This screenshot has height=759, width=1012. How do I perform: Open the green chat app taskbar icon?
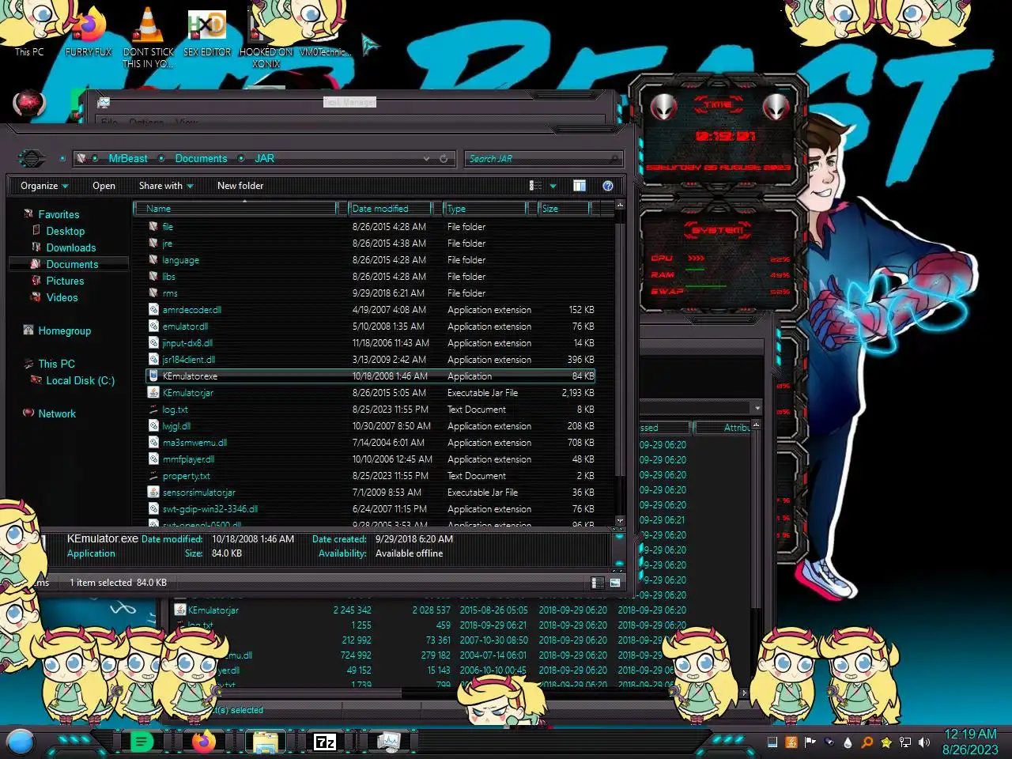142,742
